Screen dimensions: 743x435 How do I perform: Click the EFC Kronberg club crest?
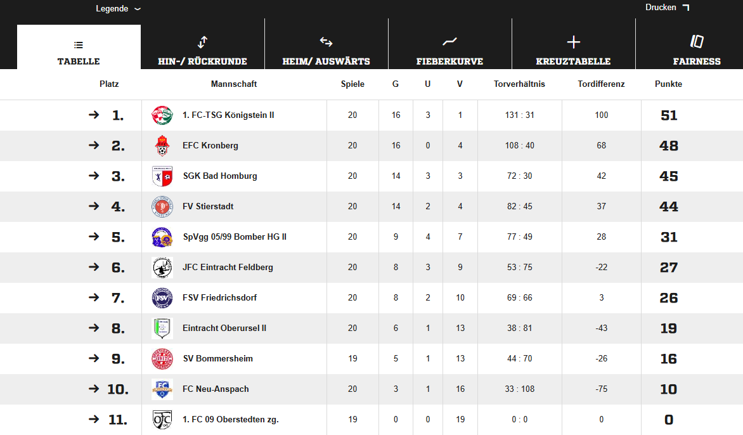point(162,146)
